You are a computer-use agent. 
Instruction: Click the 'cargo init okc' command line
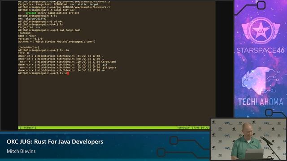coord(46,10)
